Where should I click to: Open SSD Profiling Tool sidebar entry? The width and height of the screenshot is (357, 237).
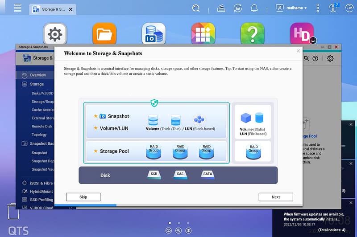(37, 200)
